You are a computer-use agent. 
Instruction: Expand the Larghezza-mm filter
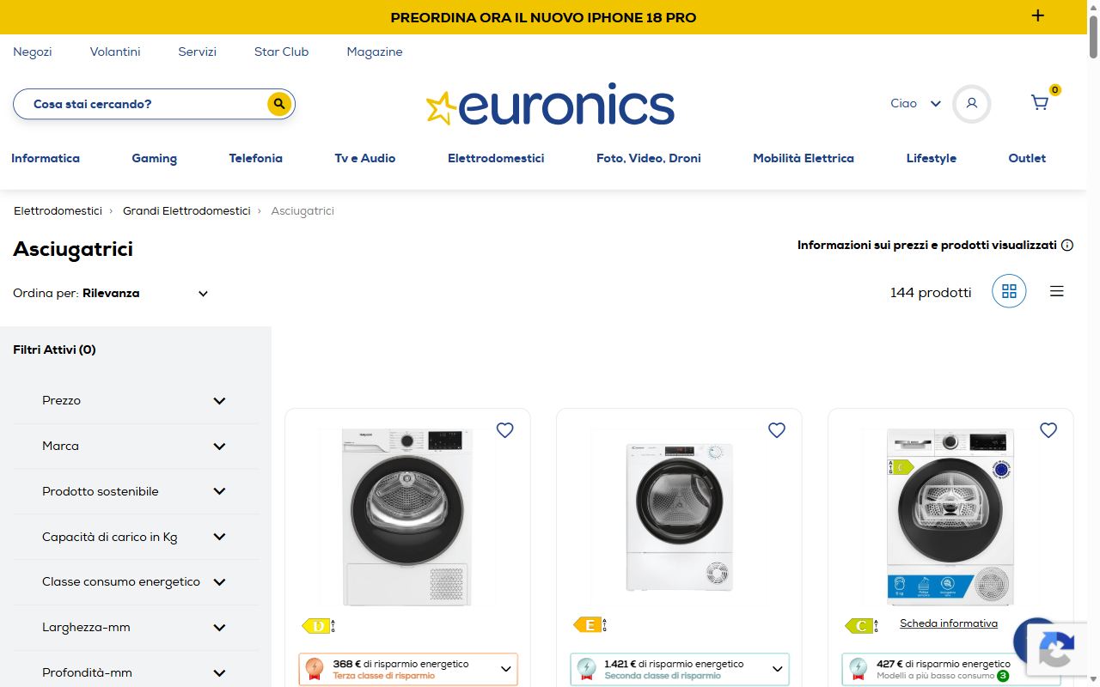[x=135, y=627]
